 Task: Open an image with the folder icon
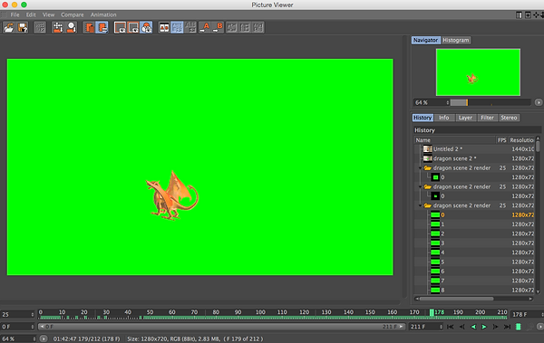tap(9, 28)
